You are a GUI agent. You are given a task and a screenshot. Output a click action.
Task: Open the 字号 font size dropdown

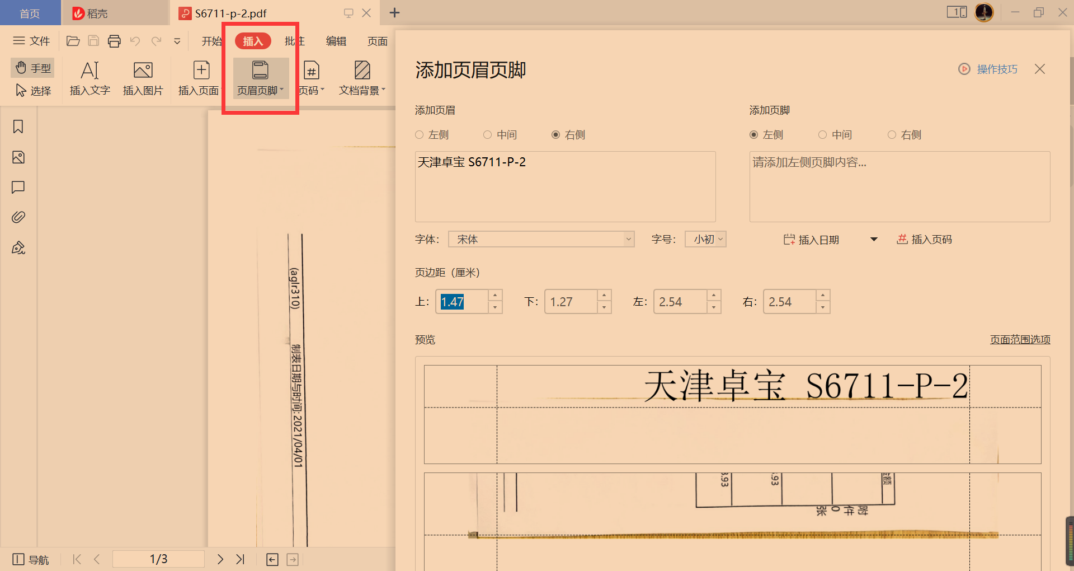[705, 240]
